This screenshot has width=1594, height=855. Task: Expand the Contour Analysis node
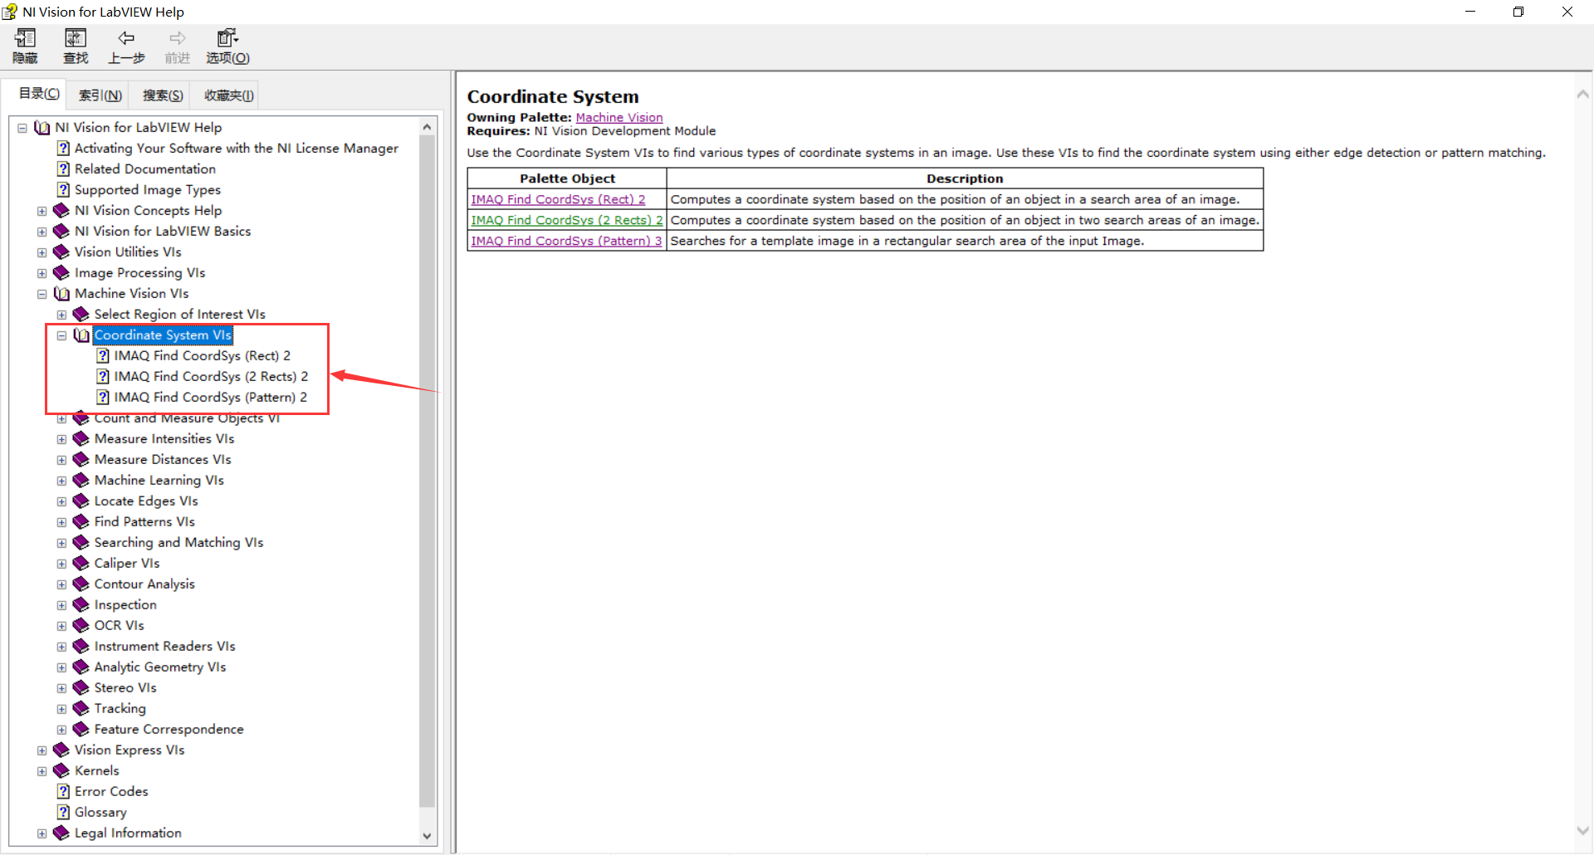[x=61, y=584]
